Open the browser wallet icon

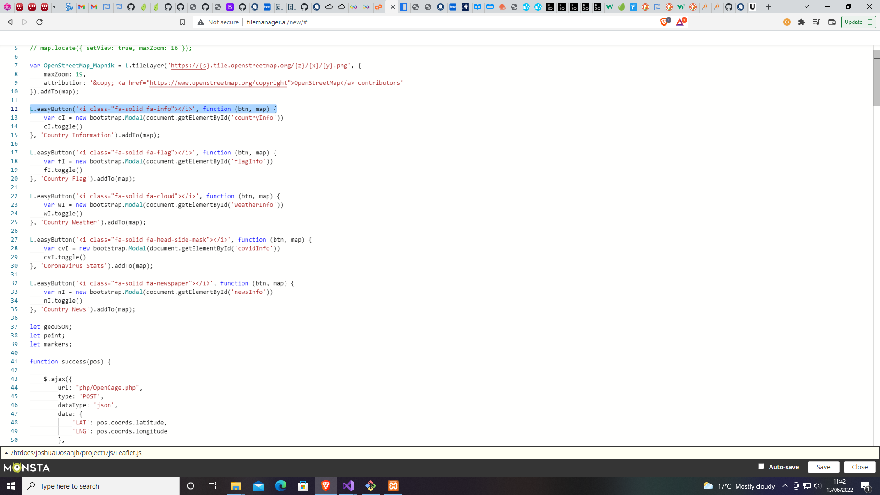832,22
